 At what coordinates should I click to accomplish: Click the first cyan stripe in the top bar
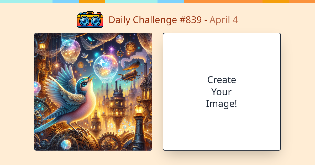coord(26,2)
